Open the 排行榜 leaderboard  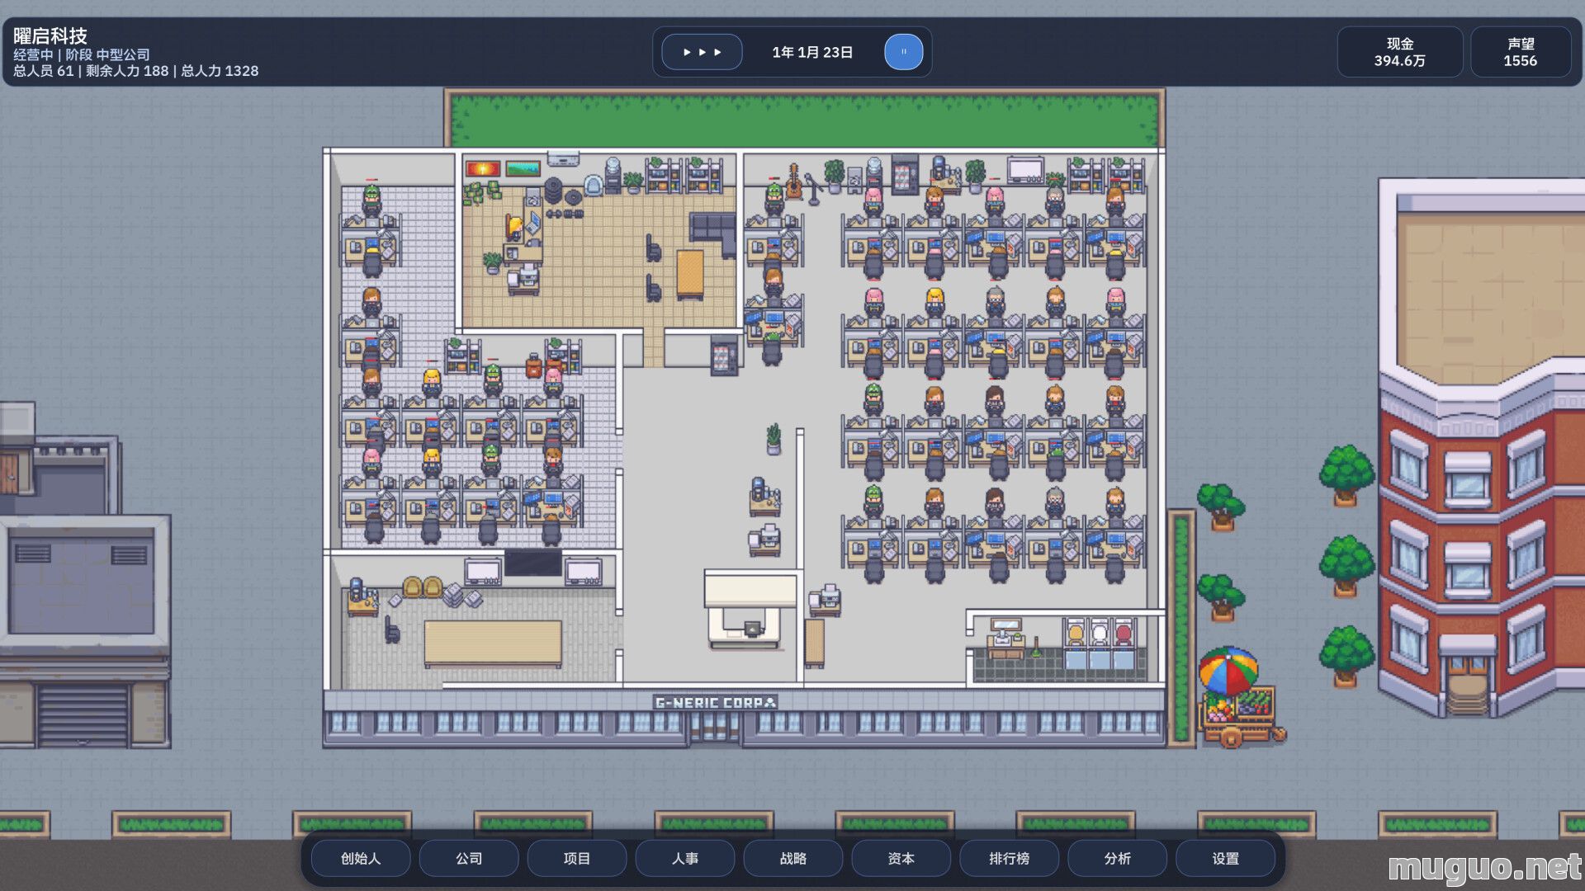1010,859
